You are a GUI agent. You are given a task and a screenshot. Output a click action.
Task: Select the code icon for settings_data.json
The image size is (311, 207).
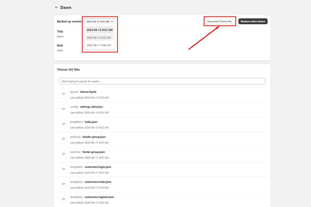[63, 109]
